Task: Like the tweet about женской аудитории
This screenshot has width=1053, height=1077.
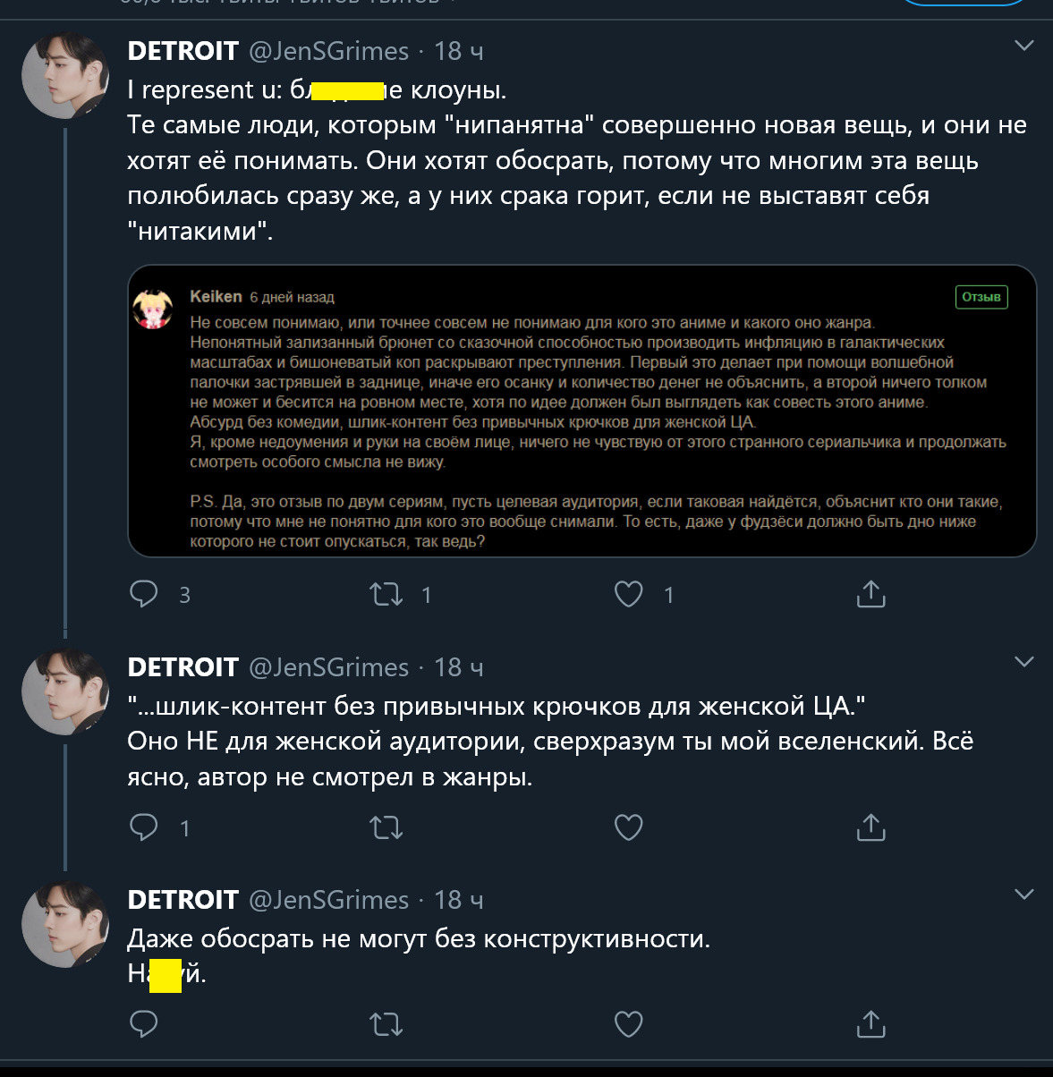Action: pyautogui.click(x=629, y=827)
